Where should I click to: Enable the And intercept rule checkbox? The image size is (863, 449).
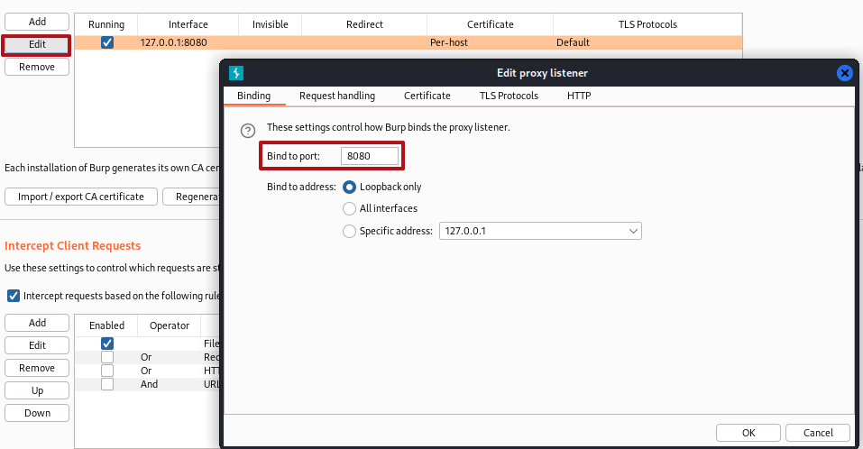point(107,384)
